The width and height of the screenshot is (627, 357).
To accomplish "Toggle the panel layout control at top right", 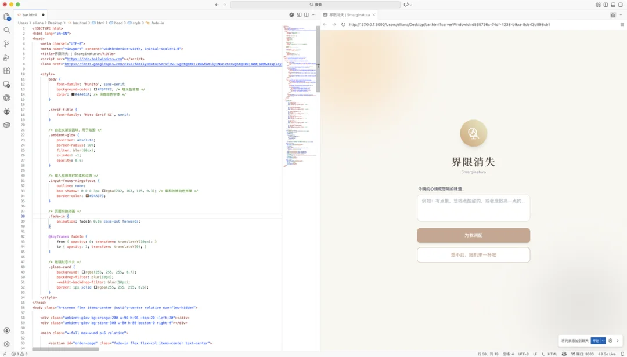I will (613, 5).
